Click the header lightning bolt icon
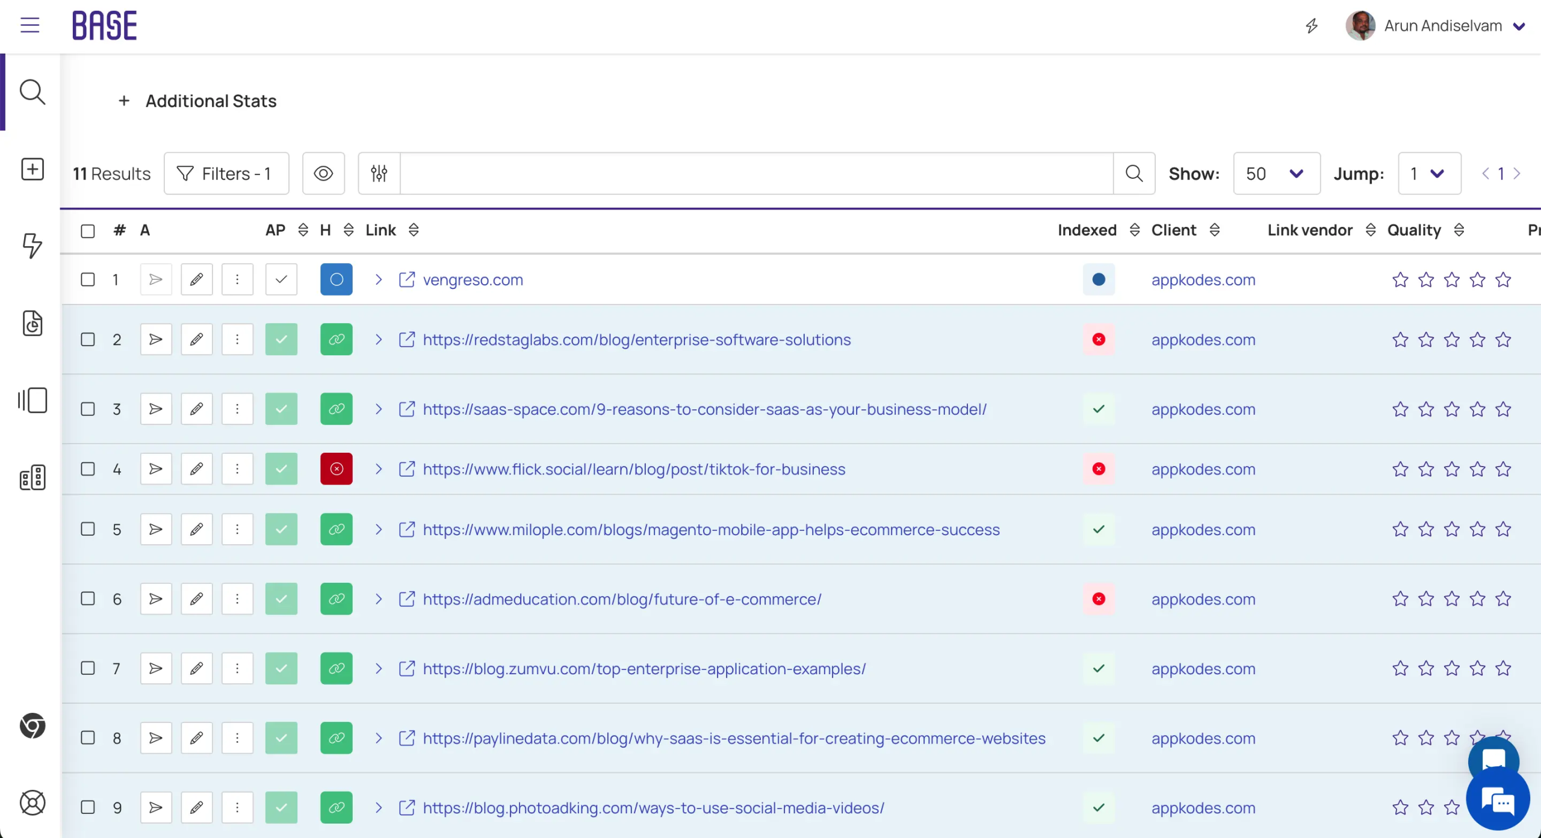The width and height of the screenshot is (1541, 838). click(x=1312, y=26)
